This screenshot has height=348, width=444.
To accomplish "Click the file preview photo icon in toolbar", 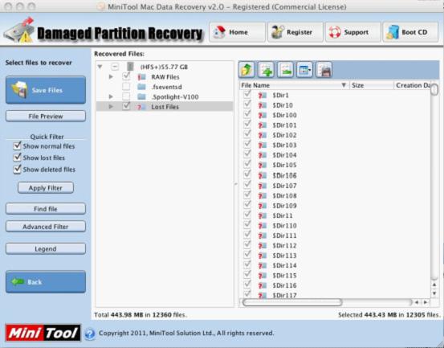I will coord(324,70).
